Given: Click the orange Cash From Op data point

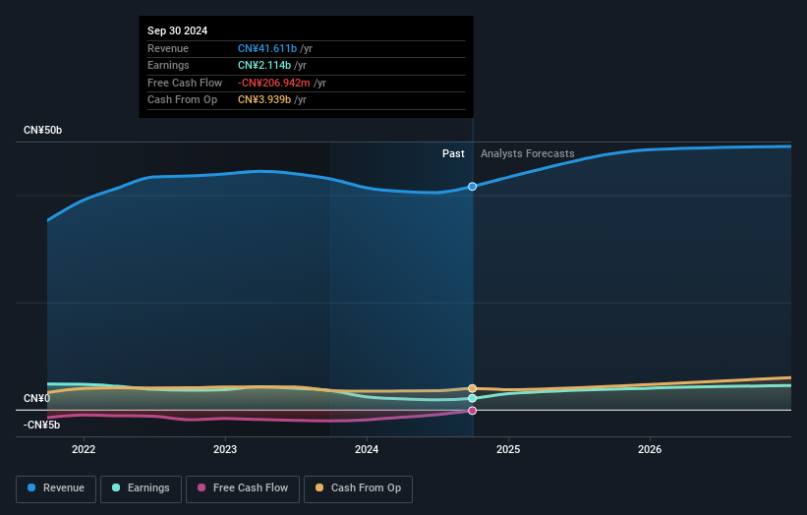Looking at the screenshot, I should [472, 388].
